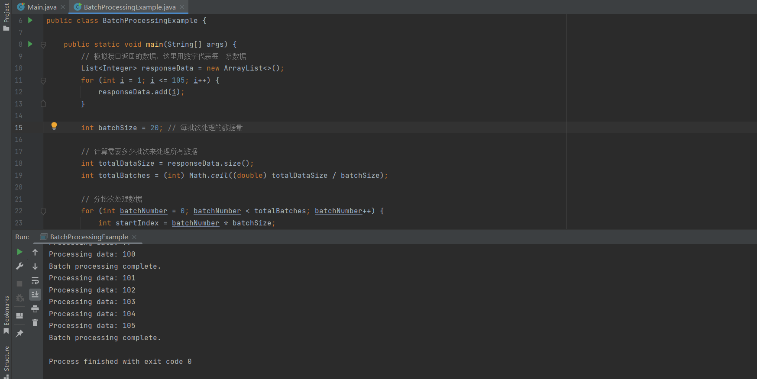Image resolution: width=757 pixels, height=379 pixels.
Task: Click the attach debugger bug icon
Action: point(19,298)
